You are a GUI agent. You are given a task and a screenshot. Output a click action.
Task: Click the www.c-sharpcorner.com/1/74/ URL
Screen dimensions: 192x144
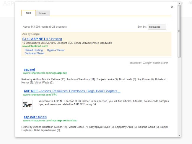pos(40,95)
